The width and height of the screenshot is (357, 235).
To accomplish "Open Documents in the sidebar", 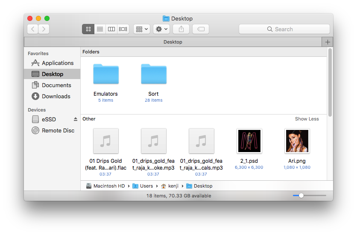I will tap(53, 85).
